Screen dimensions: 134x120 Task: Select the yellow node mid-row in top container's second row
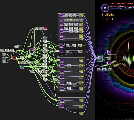73,19
